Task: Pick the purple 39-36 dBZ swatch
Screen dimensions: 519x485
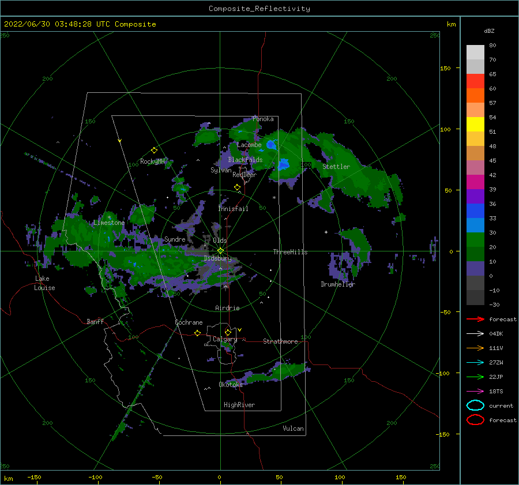Action: tap(475, 196)
